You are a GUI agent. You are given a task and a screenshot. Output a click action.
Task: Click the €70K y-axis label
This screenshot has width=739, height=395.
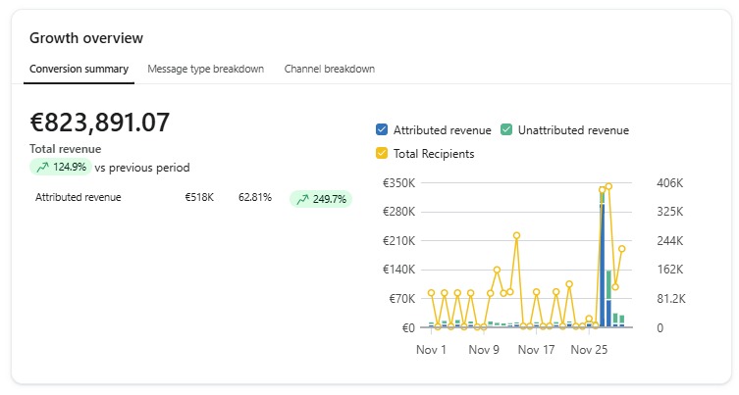click(x=401, y=299)
